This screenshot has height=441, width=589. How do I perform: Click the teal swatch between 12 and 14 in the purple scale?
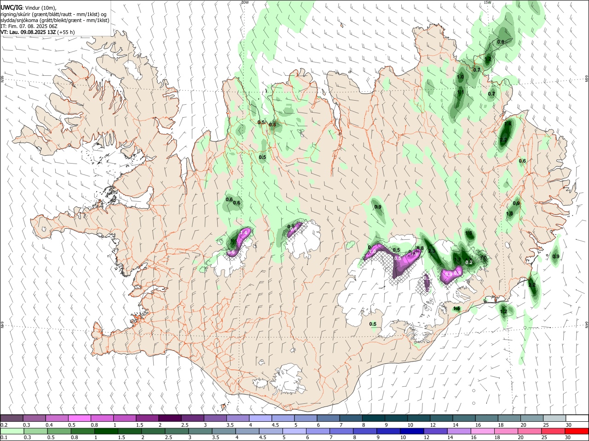442,418
